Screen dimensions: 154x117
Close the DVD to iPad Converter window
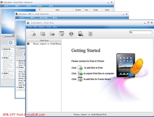127,14
